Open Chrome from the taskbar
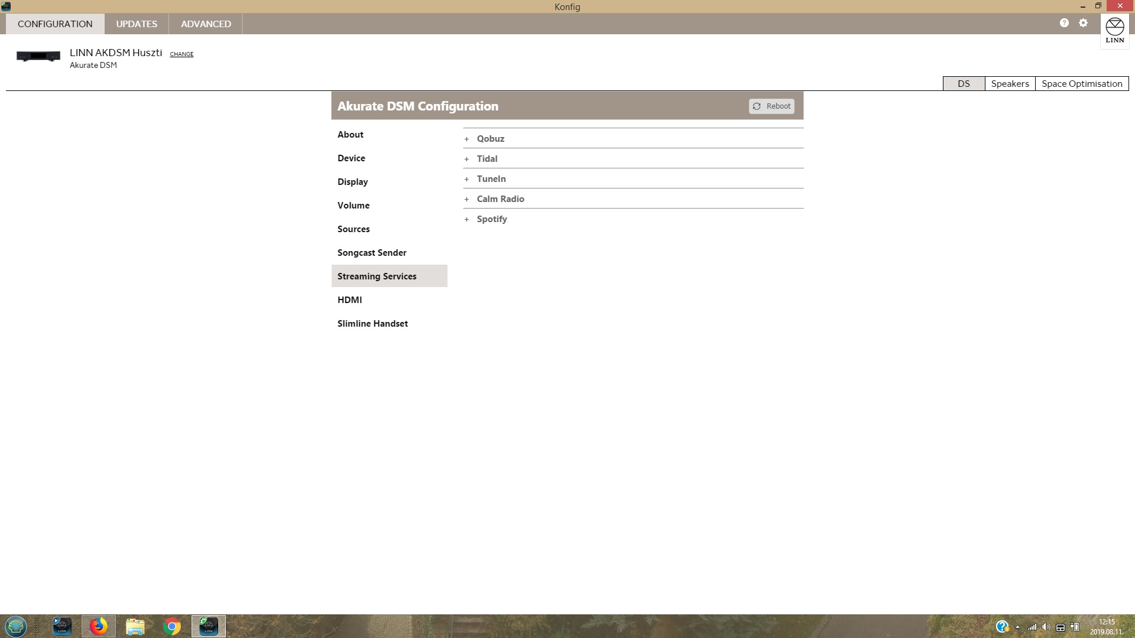Image resolution: width=1135 pixels, height=638 pixels. (x=172, y=626)
